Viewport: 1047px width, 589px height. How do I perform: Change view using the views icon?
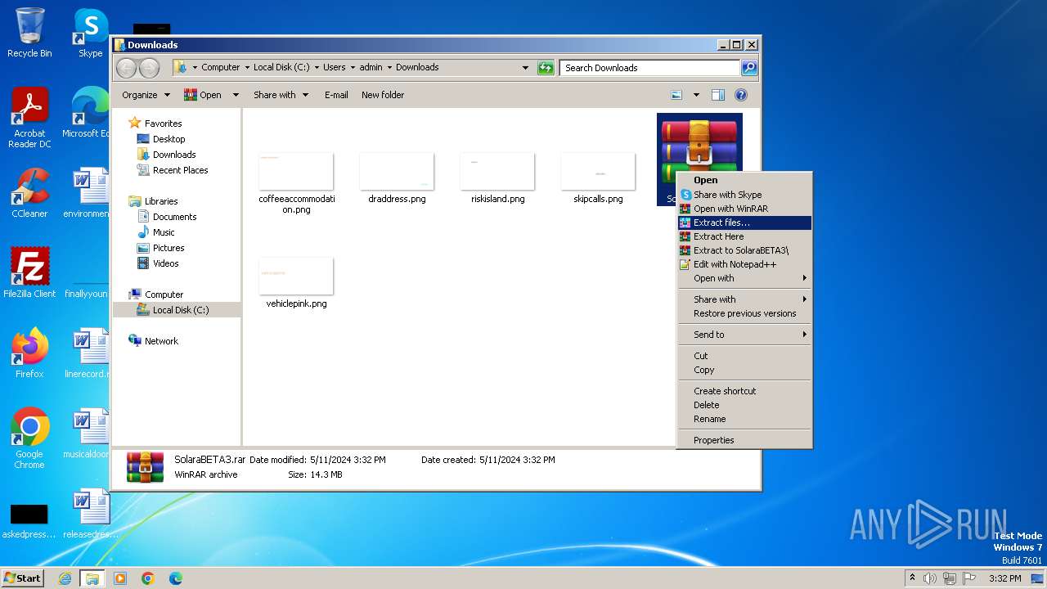pos(676,95)
